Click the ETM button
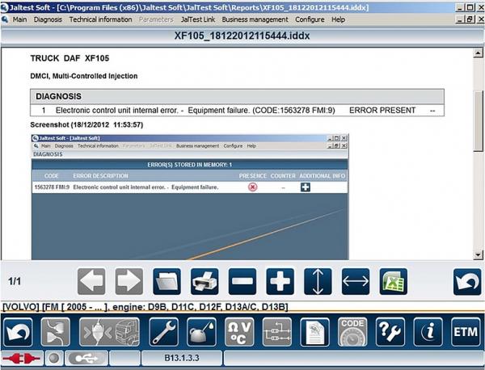Screen dimensions: 485x370 [466, 332]
